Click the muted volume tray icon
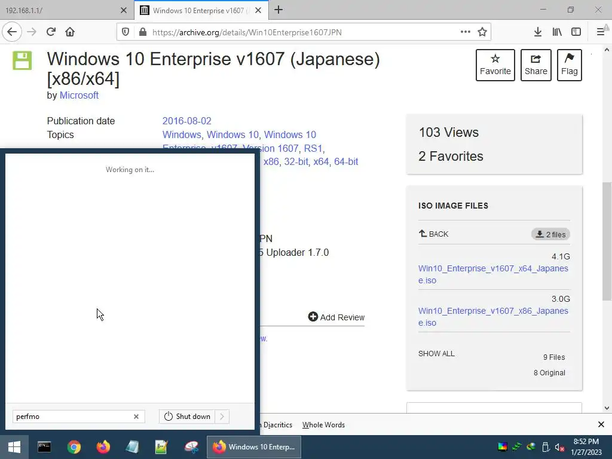Image resolution: width=612 pixels, height=459 pixels. (559, 447)
